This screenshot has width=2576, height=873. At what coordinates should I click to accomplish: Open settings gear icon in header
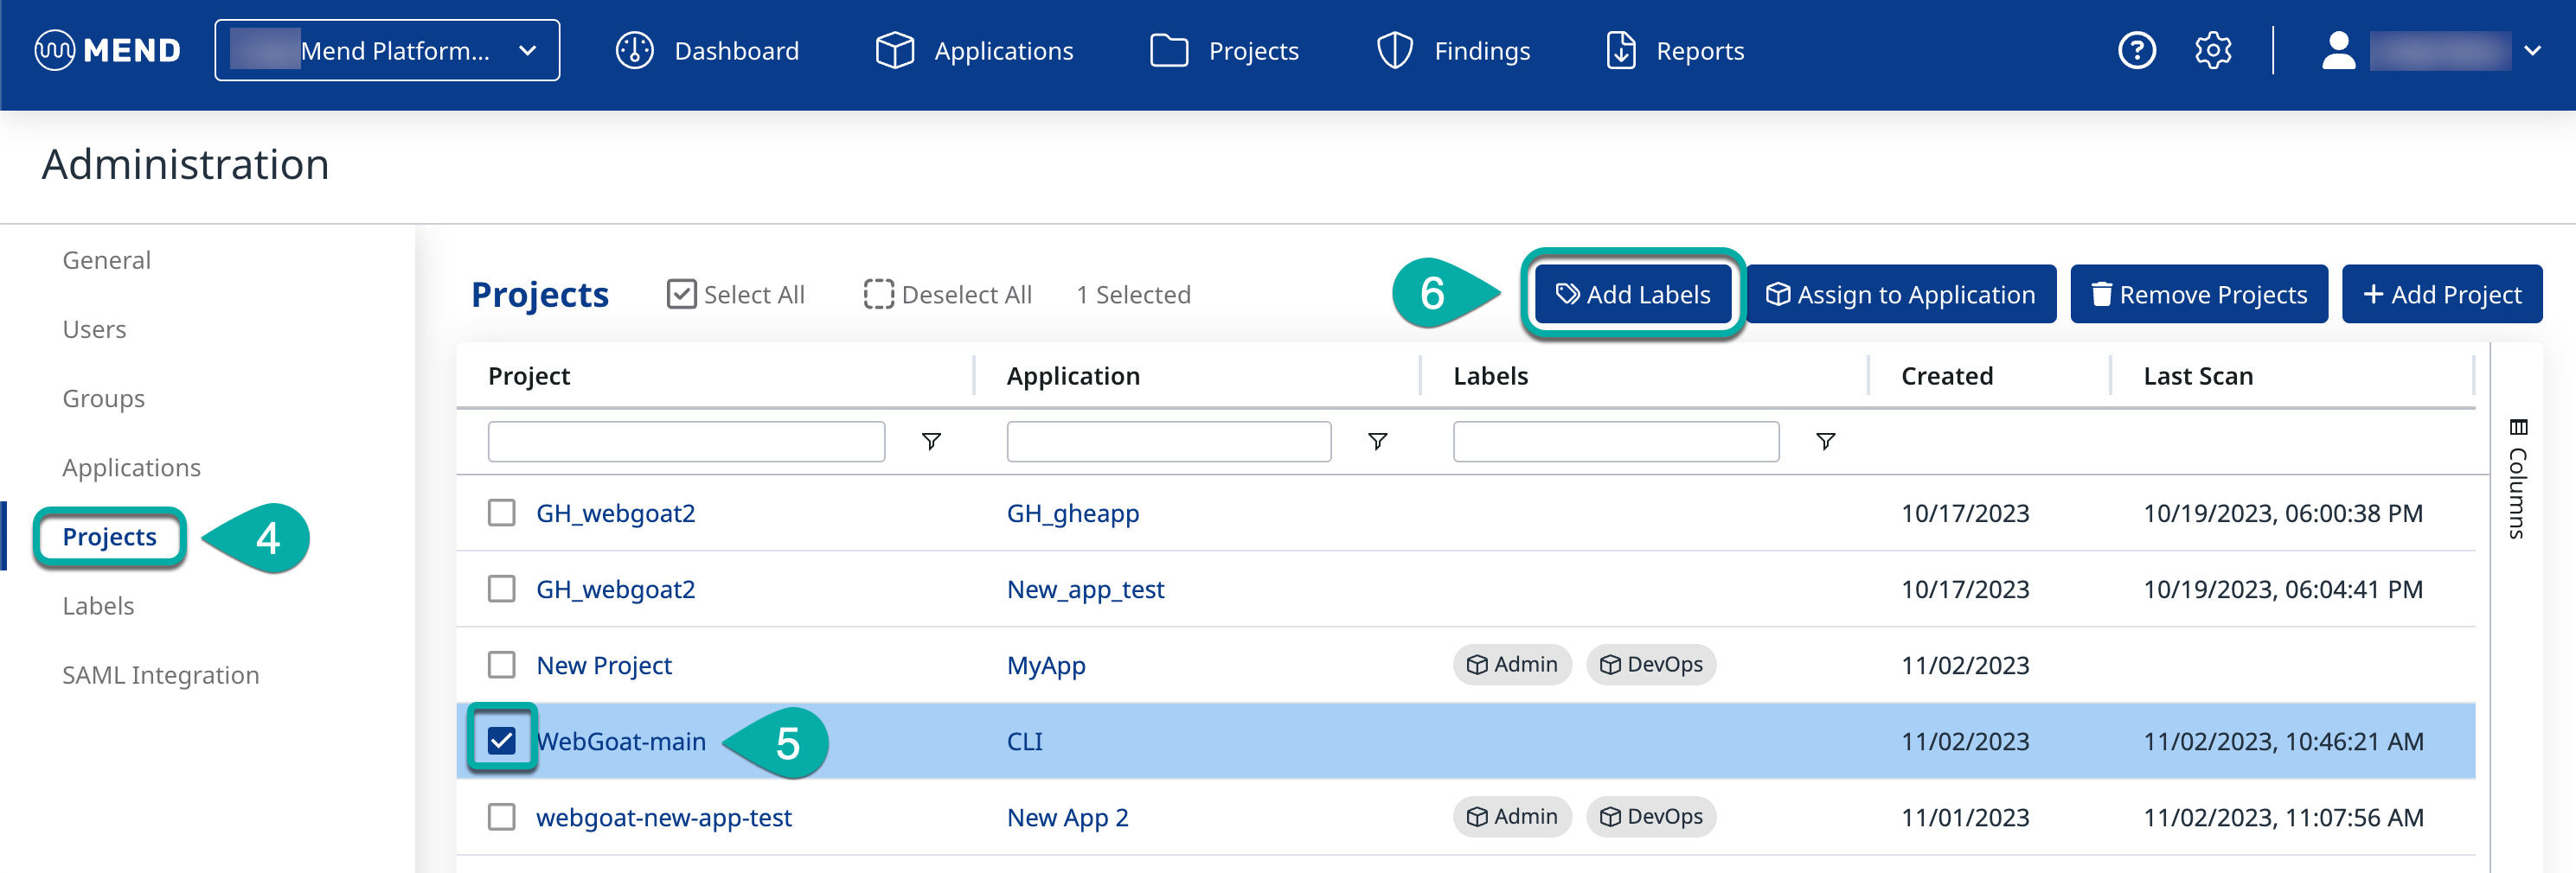pos(2212,50)
